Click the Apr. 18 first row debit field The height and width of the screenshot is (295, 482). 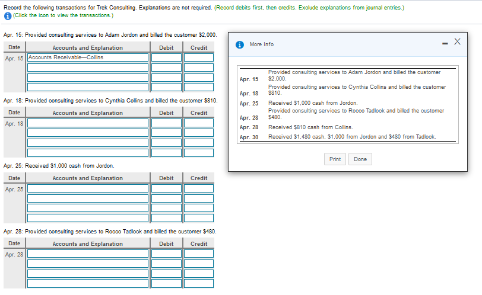(x=167, y=123)
